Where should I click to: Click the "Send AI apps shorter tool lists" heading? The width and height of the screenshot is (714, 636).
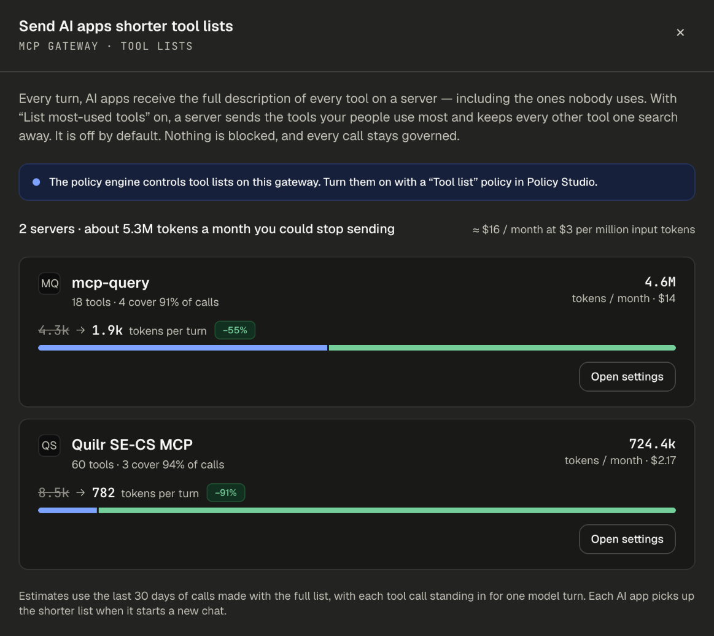click(x=126, y=26)
